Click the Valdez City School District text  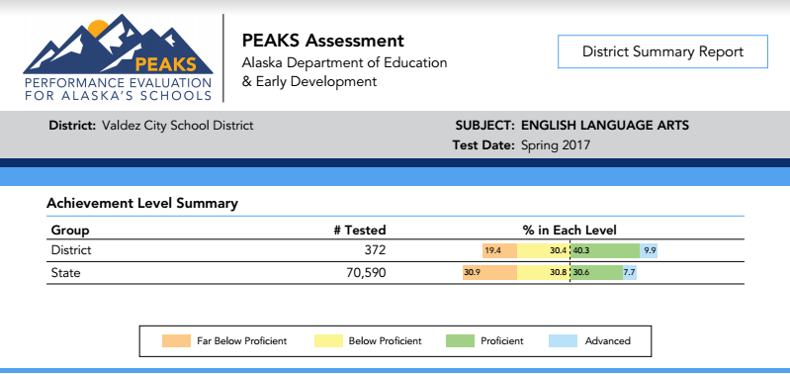coord(177,126)
